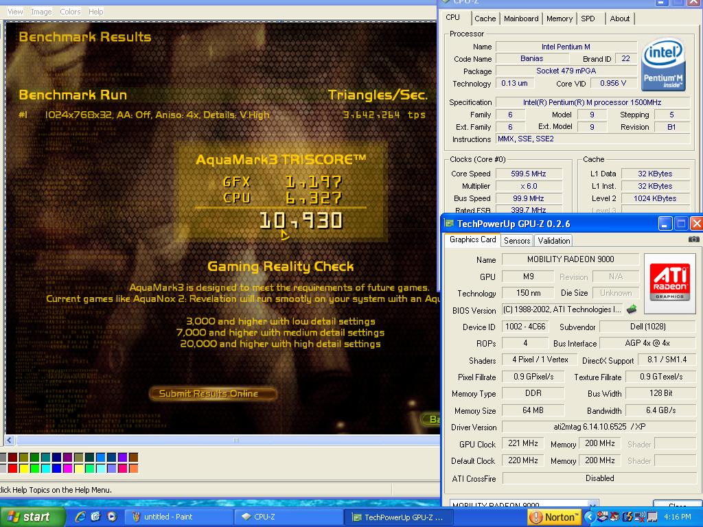Click Paint's horizontal scrollbar thumb
Screen dimensions: 703x527
point(236,441)
